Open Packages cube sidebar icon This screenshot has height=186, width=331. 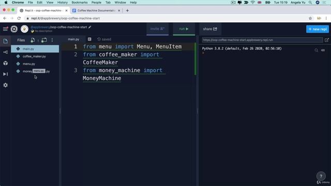(6, 63)
